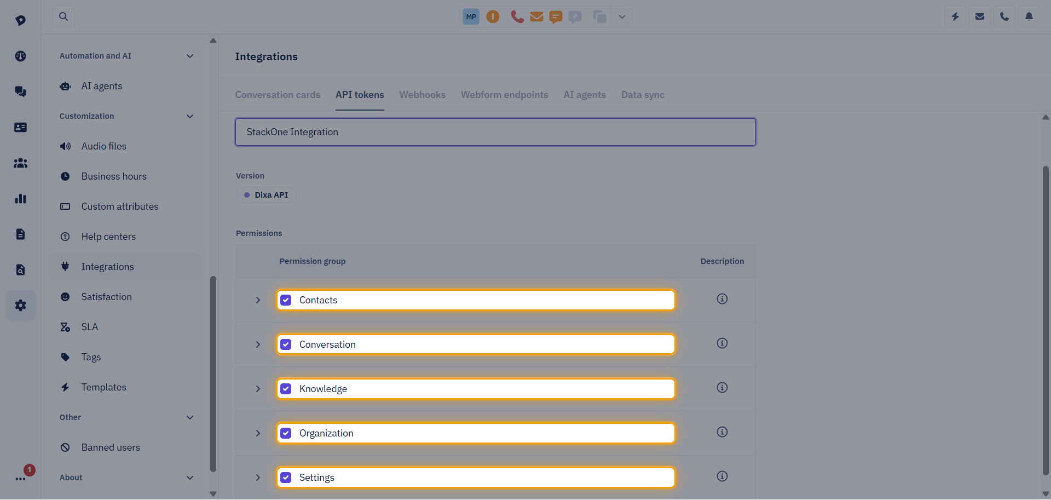Uncheck the Knowledge permission checkbox

(286, 389)
